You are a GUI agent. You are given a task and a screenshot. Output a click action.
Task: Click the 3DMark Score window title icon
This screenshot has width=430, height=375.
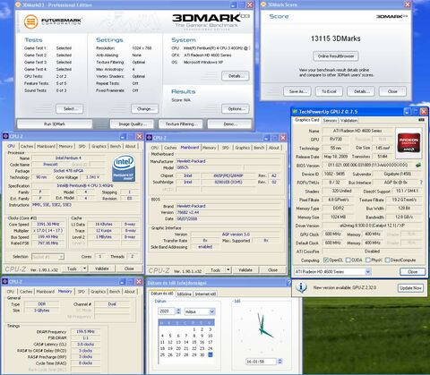click(263, 4)
